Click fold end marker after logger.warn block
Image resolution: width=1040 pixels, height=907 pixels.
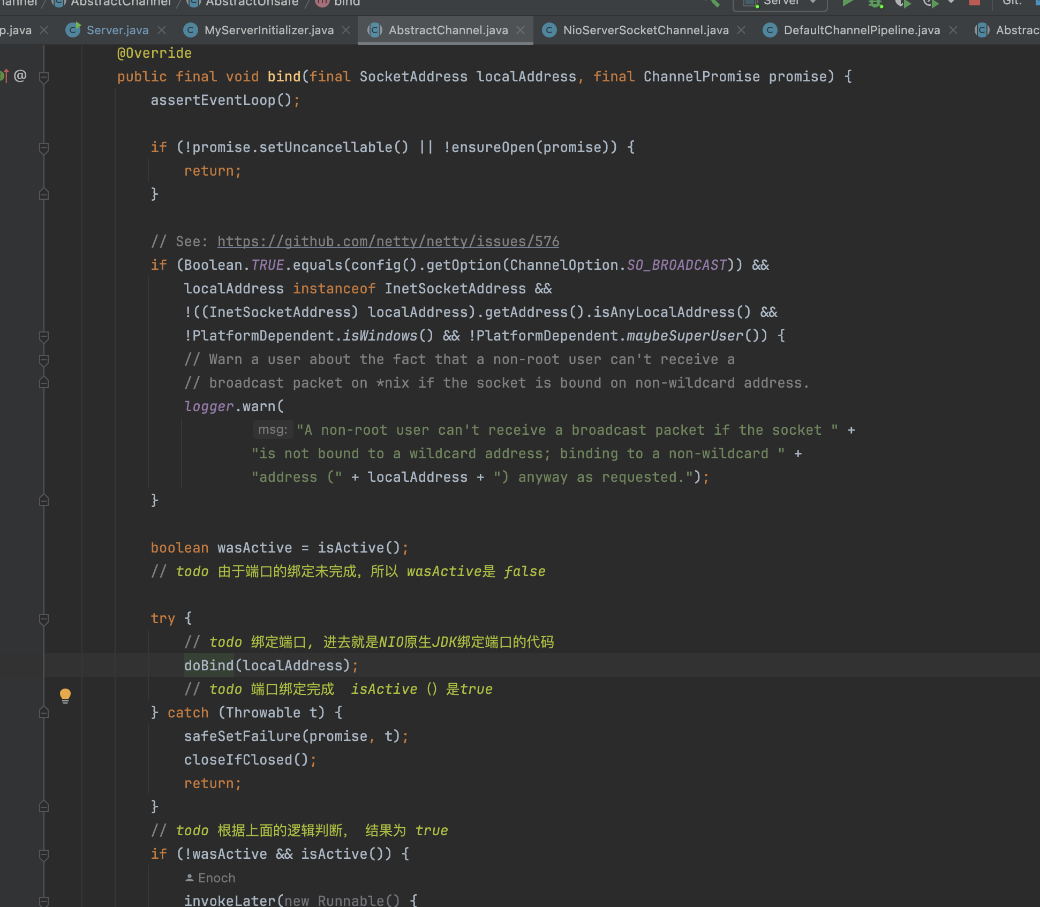point(44,501)
